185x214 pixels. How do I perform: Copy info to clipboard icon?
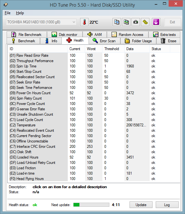click(x=117, y=22)
